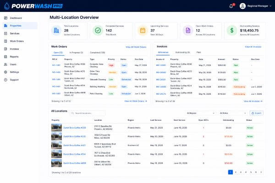This screenshot has width=275, height=183.
Task: Click View All Invoices arrow link at the bottom of the panel
Action: point(253,101)
